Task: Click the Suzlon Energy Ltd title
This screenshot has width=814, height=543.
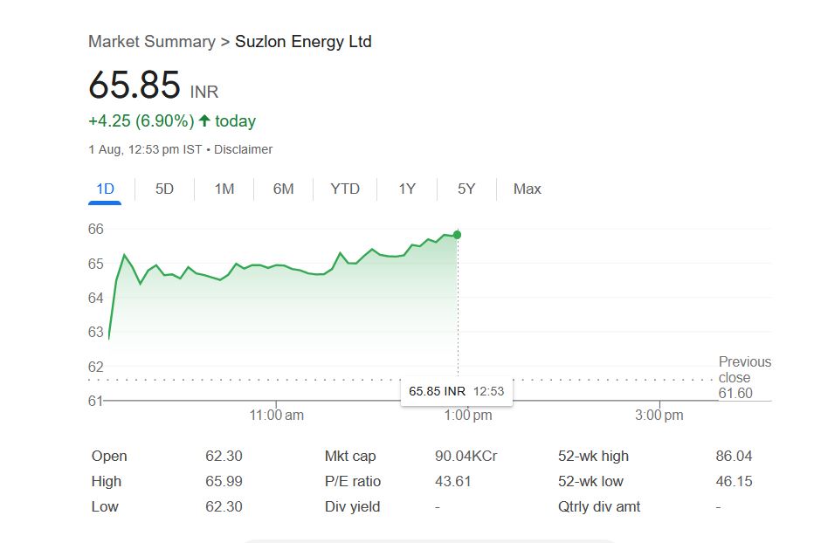Action: pos(303,42)
